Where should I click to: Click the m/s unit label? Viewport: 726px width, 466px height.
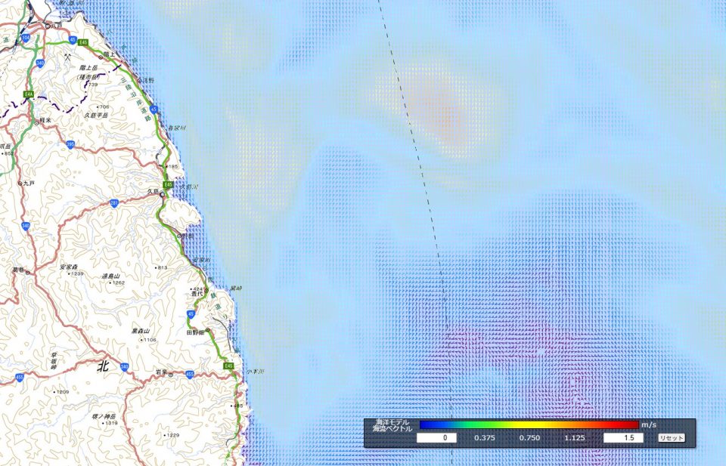pos(649,425)
